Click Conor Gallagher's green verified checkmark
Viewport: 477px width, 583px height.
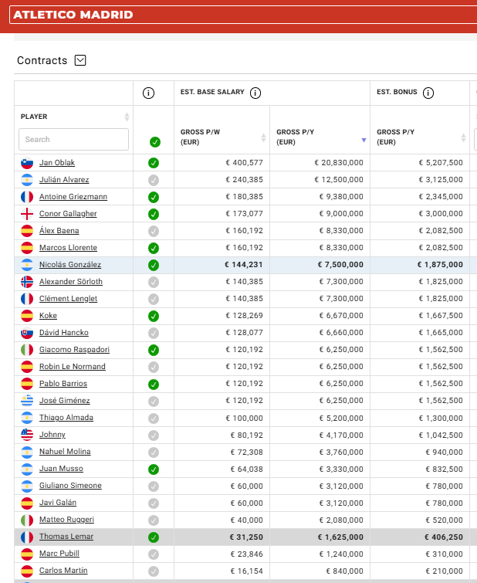(154, 214)
